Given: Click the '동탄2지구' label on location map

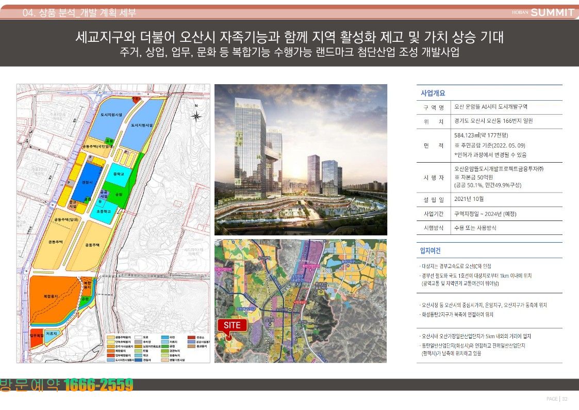Looking at the screenshot, I should tap(348, 262).
